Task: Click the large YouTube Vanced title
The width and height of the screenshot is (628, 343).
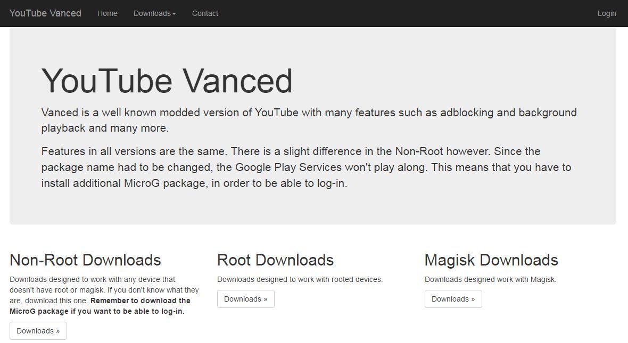Action: (167, 81)
